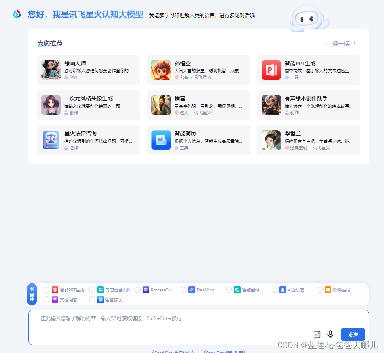Open the SparkDesk用户协议 link

(173, 352)
